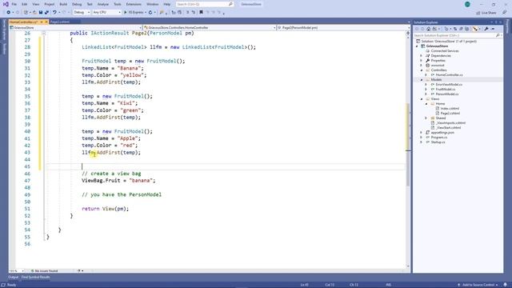Select Index.cshtml file
This screenshot has height=288, width=512.
point(450,109)
